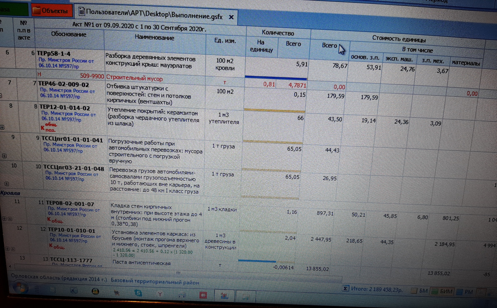Click the value 2 447,95 in row 12
The height and width of the screenshot is (308, 497).
coord(321,239)
